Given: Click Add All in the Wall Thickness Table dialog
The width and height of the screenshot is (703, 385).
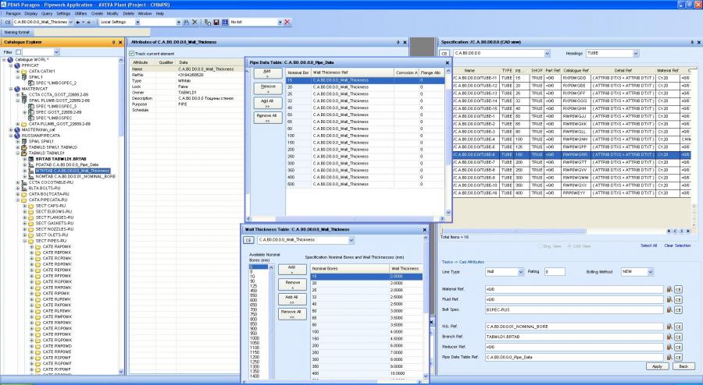Looking at the screenshot, I should (x=292, y=299).
